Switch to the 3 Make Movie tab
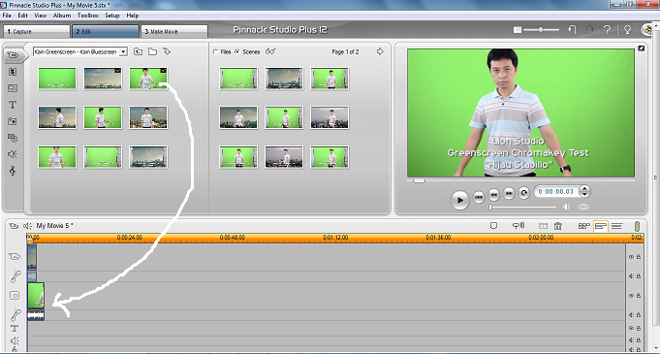The width and height of the screenshot is (660, 354). pos(174,32)
